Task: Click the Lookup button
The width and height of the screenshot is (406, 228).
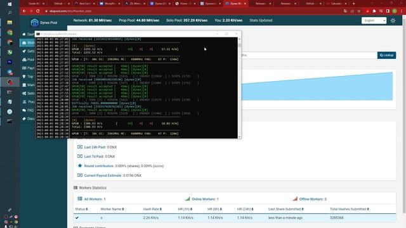Action: pyautogui.click(x=386, y=55)
